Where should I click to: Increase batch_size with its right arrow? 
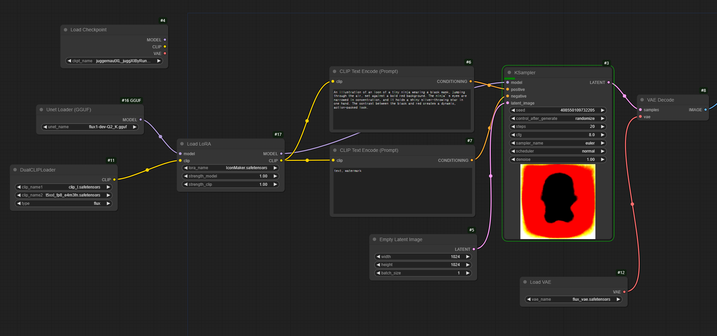[468, 273]
